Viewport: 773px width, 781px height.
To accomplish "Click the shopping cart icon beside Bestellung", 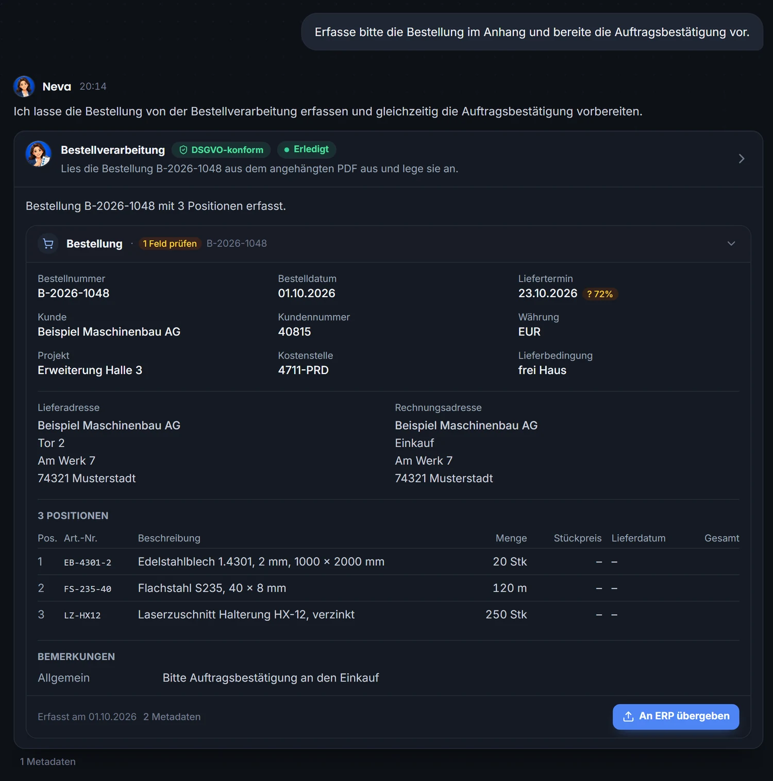I will tap(48, 244).
